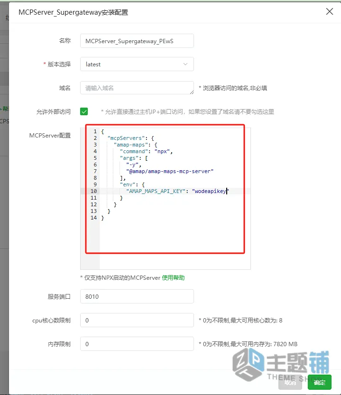Image resolution: width=341 pixels, height=395 pixels.
Task: Edit the 名称 name input field
Action: 137,41
